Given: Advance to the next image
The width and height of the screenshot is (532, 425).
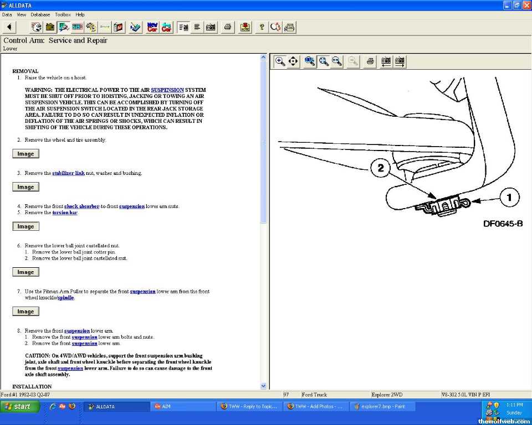Looking at the screenshot, I should click(x=399, y=61).
